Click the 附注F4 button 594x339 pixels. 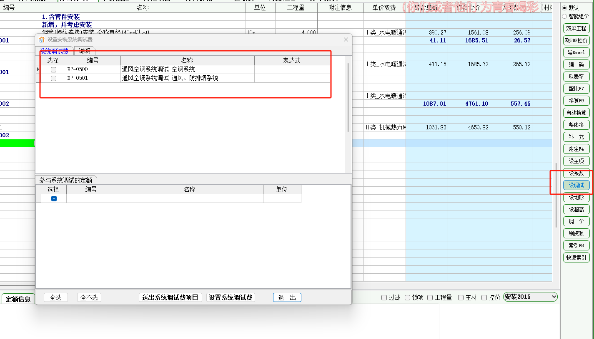tap(576, 149)
